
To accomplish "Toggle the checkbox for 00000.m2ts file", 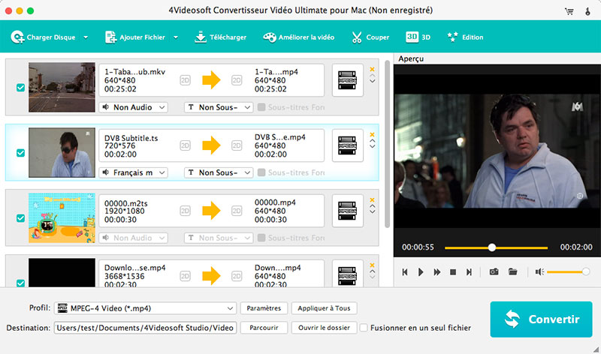I will click(20, 218).
